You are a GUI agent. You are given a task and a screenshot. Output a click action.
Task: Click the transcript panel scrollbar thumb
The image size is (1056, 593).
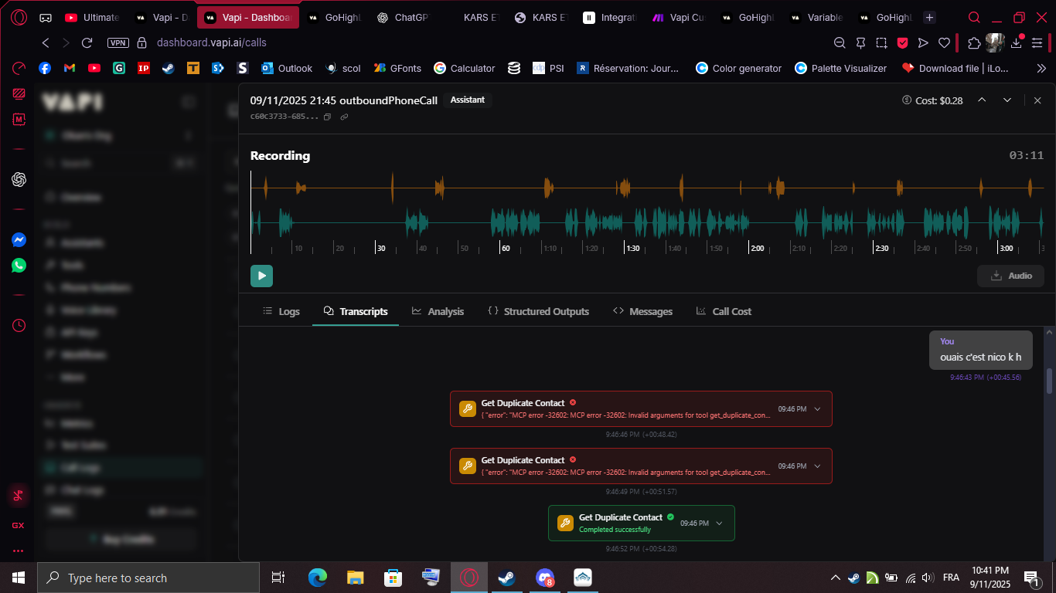tap(1049, 381)
